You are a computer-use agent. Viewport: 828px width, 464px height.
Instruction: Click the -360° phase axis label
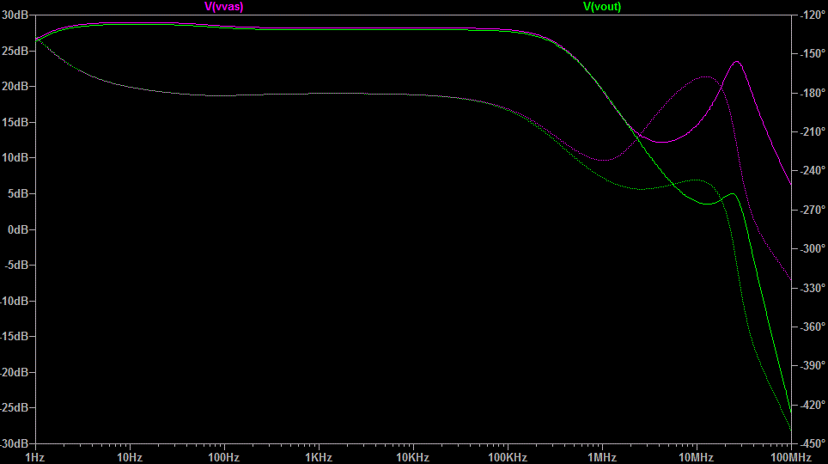(813, 327)
